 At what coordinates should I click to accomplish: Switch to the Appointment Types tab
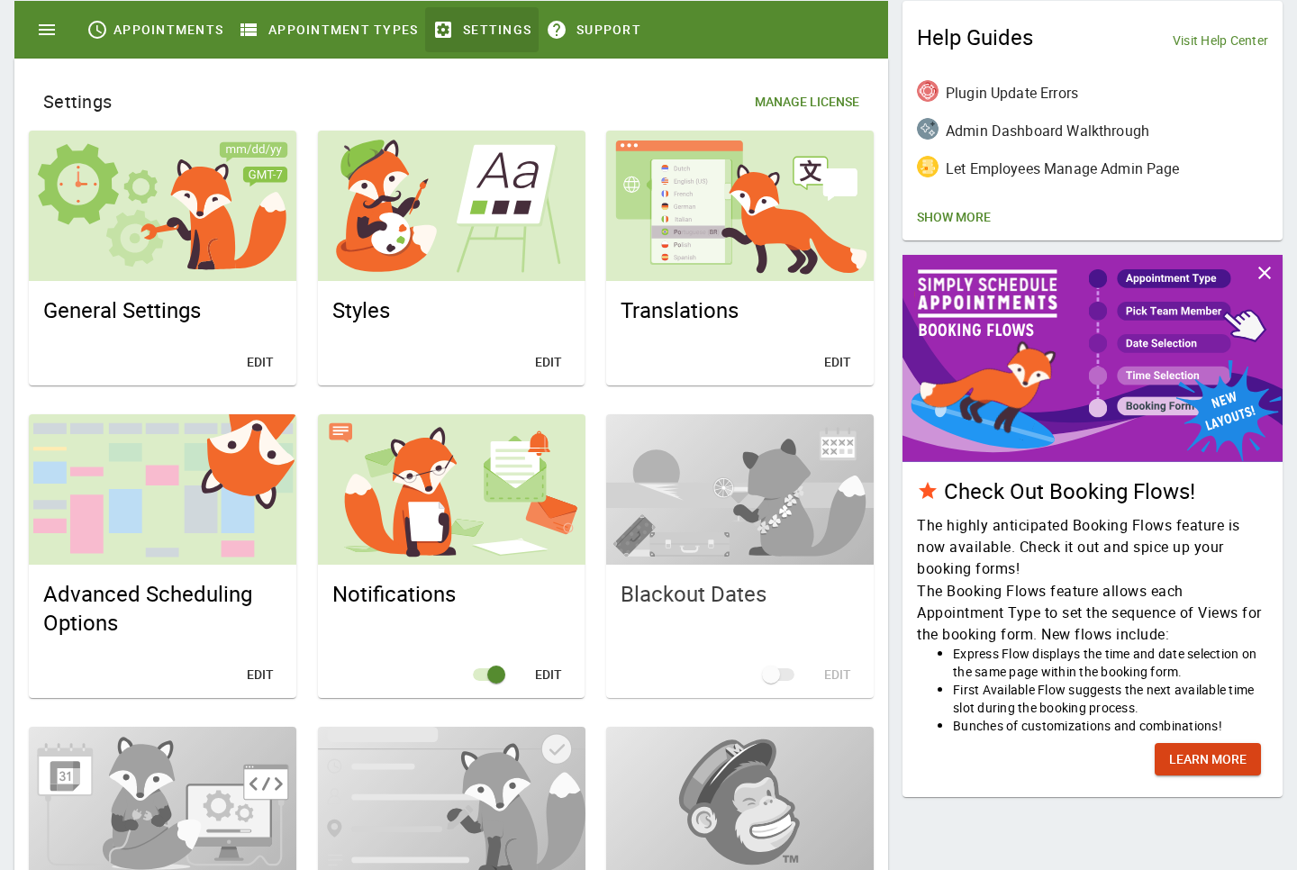coord(329,30)
